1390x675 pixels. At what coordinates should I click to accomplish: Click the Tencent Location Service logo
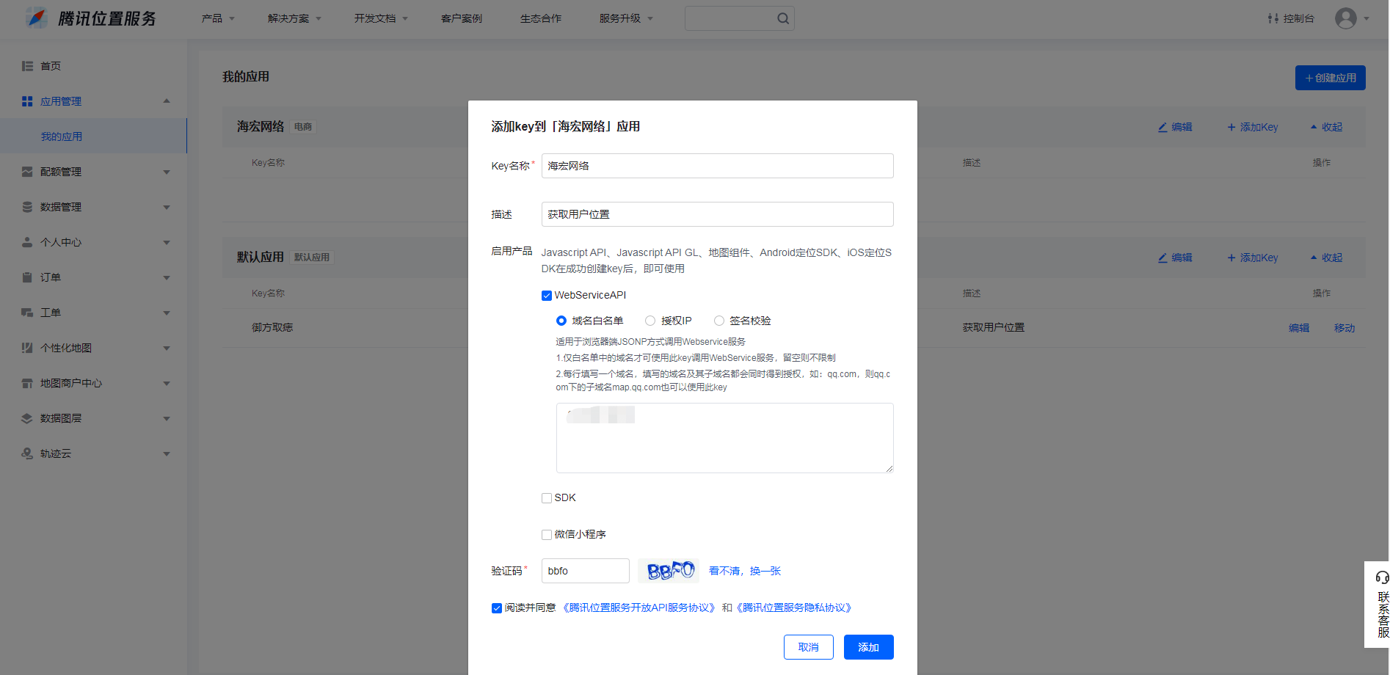pyautogui.click(x=91, y=18)
